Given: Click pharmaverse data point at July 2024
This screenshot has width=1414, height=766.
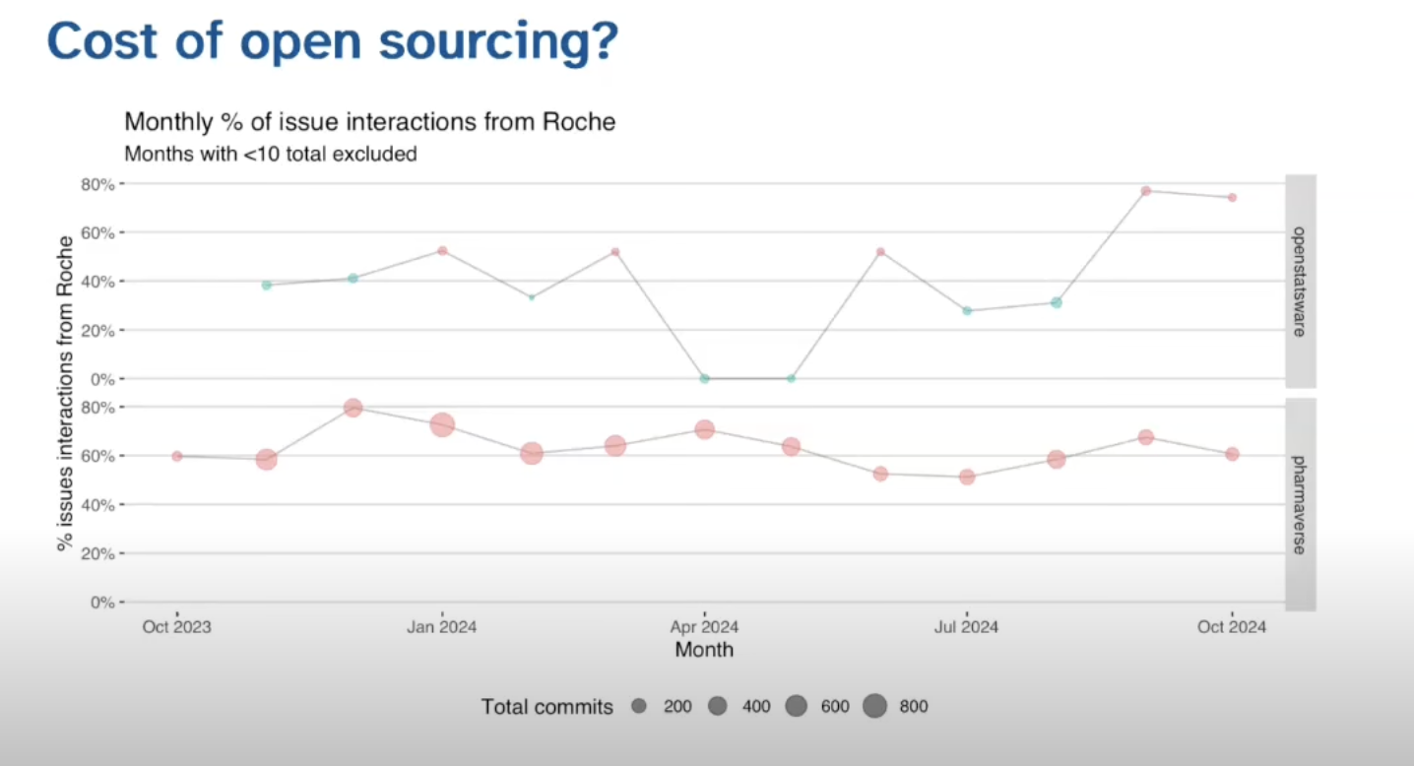Looking at the screenshot, I should tap(967, 477).
